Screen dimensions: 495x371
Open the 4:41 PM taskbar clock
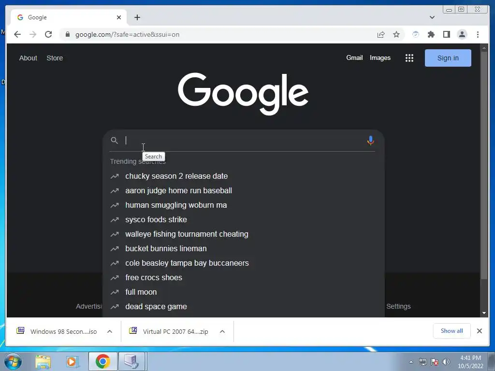click(x=470, y=362)
